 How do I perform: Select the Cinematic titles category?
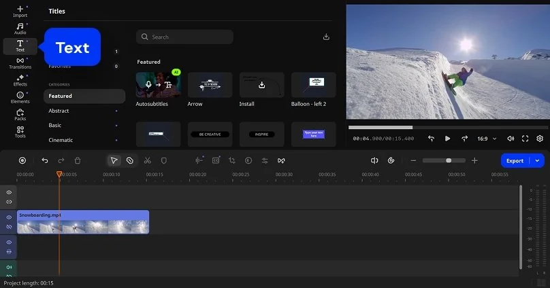tap(61, 140)
